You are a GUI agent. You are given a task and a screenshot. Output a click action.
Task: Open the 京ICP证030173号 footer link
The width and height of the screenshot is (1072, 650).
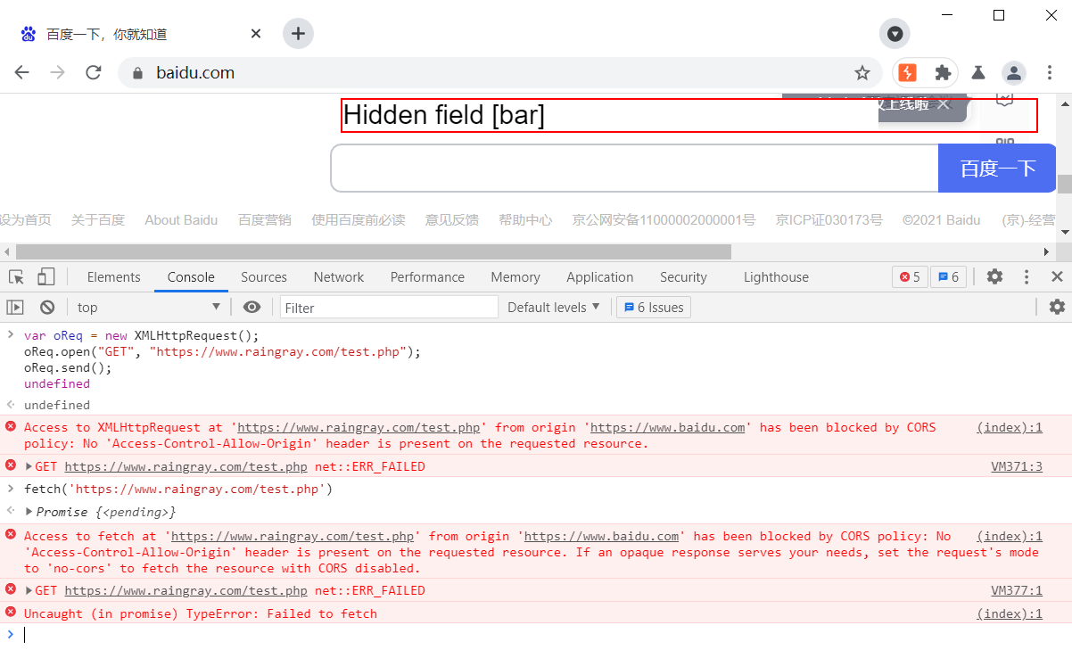829,219
